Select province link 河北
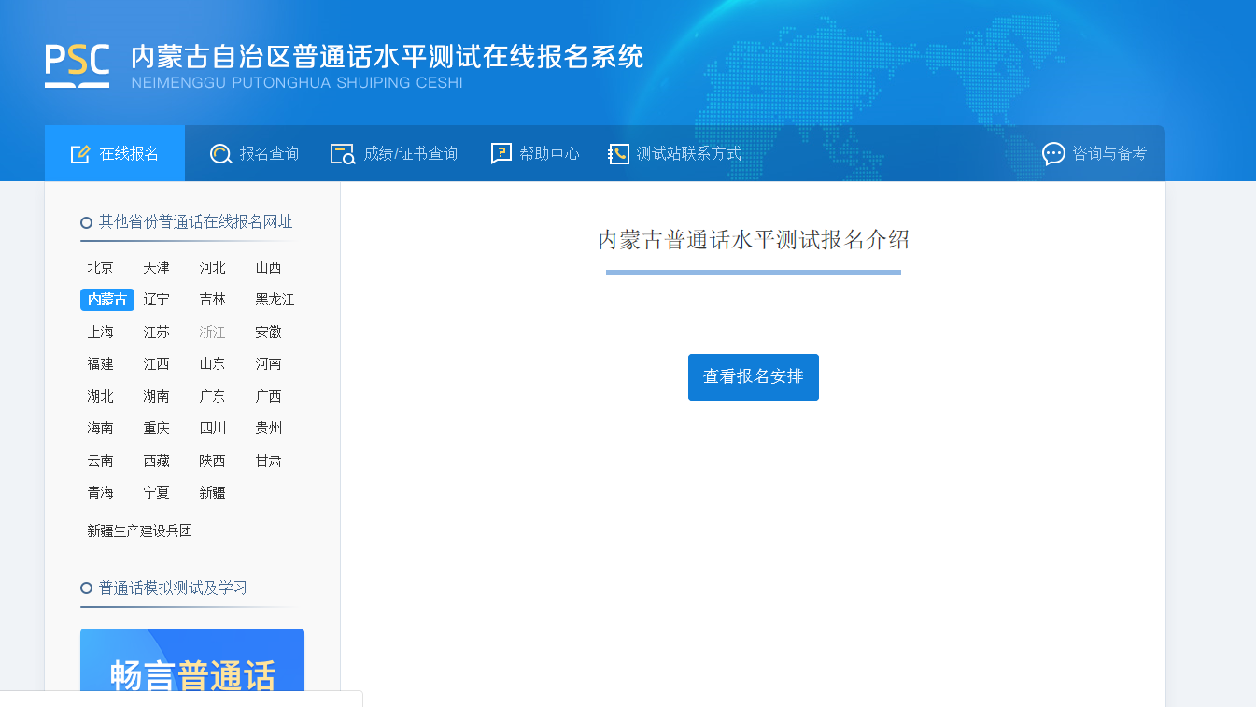Viewport: 1256px width, 707px height. coord(213,268)
